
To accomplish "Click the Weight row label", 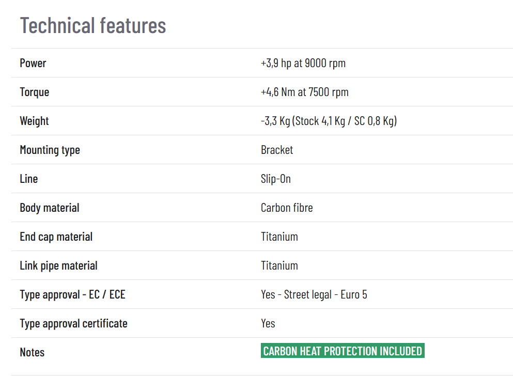I will coord(34,121).
